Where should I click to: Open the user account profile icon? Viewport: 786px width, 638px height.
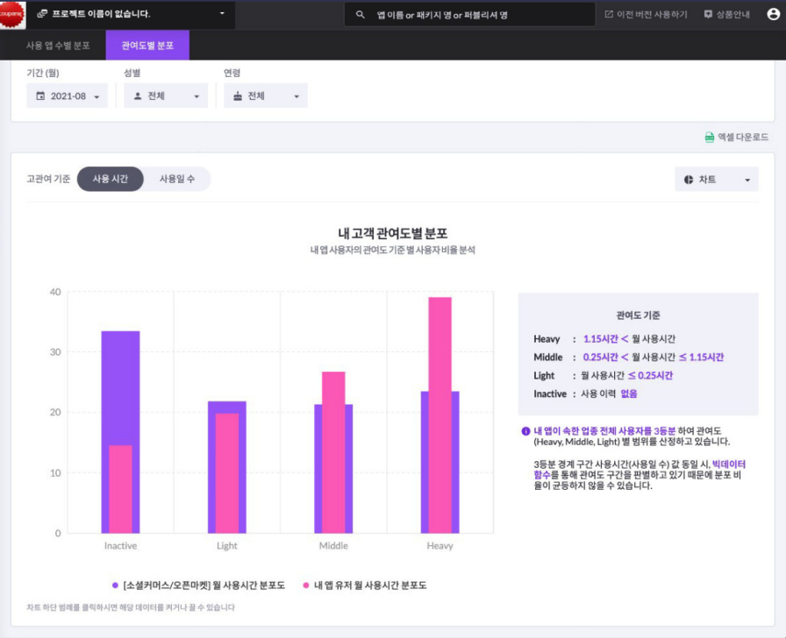(774, 14)
